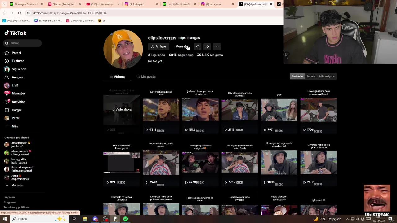Open video 'Llovergas listo para conocer a Darell'
Screen dimensions: 397x223
click(319, 110)
